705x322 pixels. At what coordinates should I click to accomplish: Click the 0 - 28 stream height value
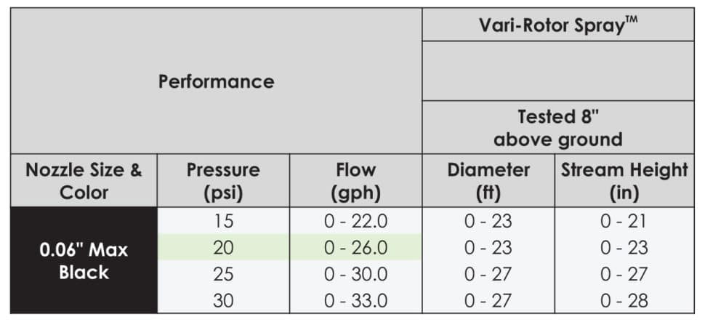[x=624, y=300]
